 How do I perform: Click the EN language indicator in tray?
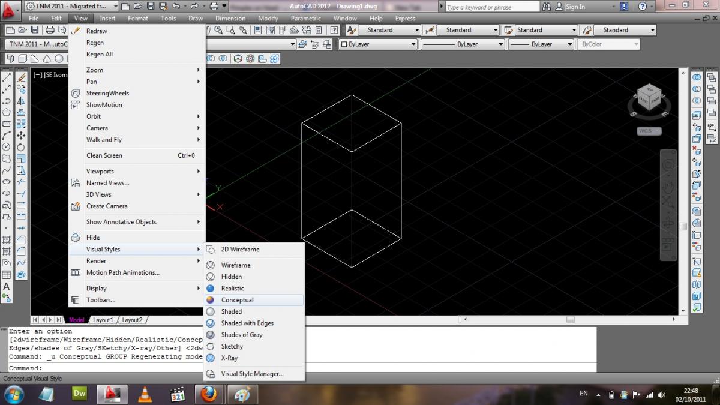pos(584,394)
